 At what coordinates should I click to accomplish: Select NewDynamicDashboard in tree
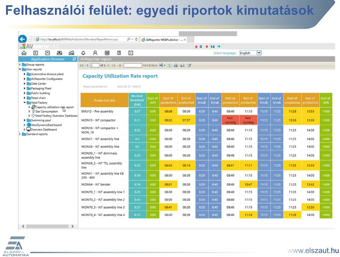coord(46,125)
